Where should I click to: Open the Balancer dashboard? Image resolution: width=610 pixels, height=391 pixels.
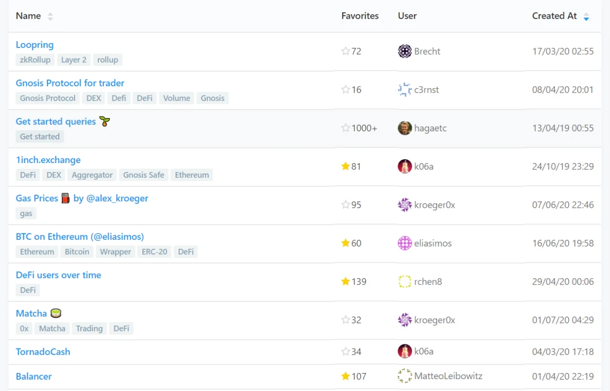(x=34, y=376)
